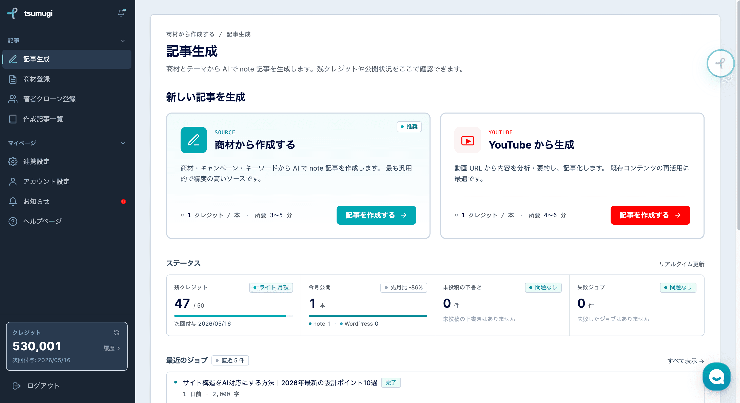The height and width of the screenshot is (403, 740).
Task: Click the question mark icon beside ヘルプページ
Action: click(13, 221)
